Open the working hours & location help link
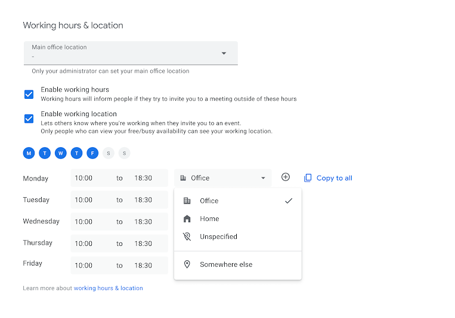Screen dimensions: 455x318 (109, 288)
